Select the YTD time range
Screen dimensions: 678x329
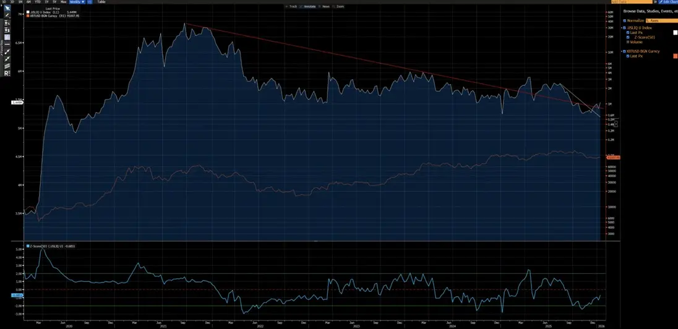[x=37, y=2]
